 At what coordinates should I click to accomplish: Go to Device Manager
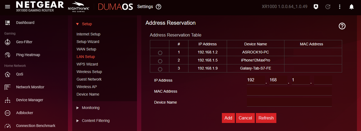pyautogui.click(x=30, y=100)
